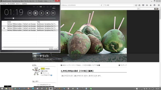The height and width of the screenshot is (90, 161).
Task: Click the Firefox search input field
Action: click(x=119, y=5)
